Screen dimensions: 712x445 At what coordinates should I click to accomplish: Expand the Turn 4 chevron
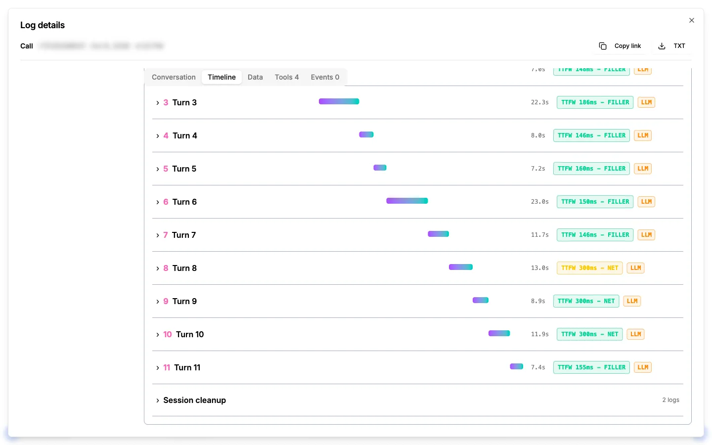pyautogui.click(x=158, y=136)
